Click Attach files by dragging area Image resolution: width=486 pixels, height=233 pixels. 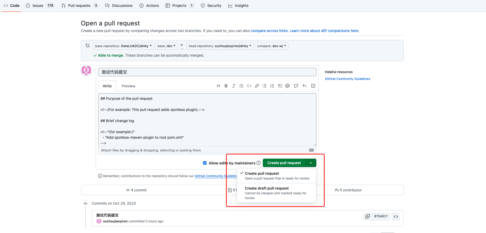pyautogui.click(x=207, y=150)
